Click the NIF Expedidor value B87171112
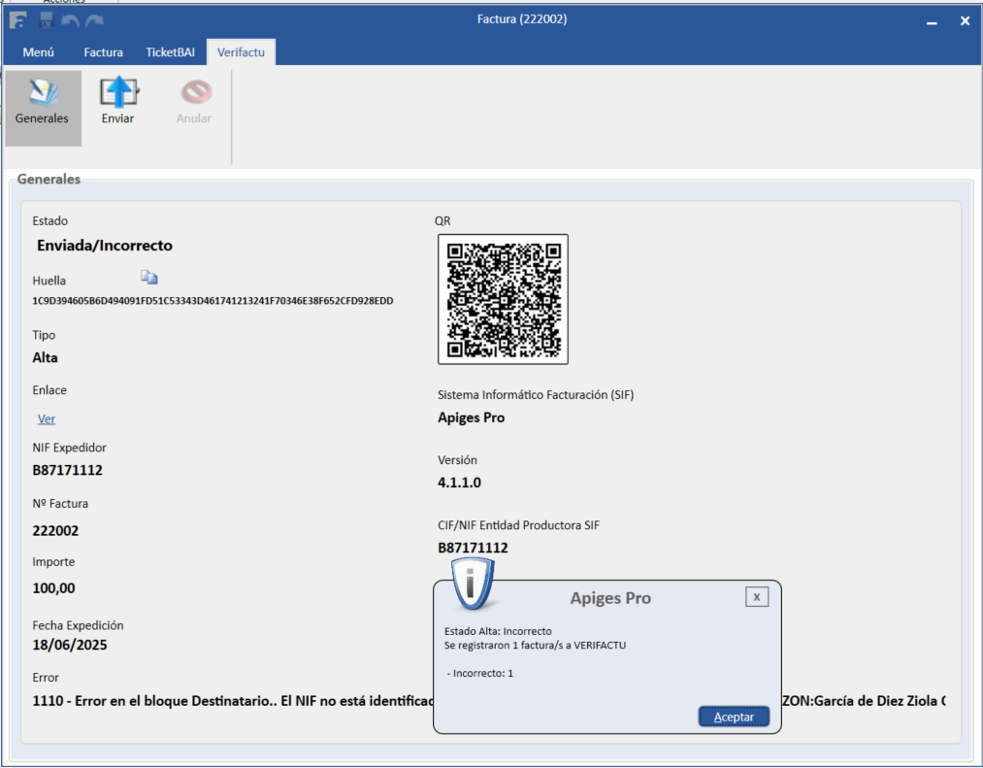Viewport: 983px width, 768px height. tap(68, 470)
